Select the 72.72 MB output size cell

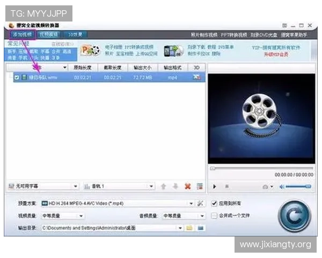click(143, 77)
